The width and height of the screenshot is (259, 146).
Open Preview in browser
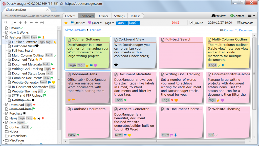[219, 16]
